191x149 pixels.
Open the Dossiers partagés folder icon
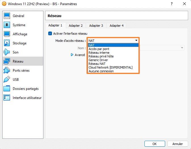[7, 89]
